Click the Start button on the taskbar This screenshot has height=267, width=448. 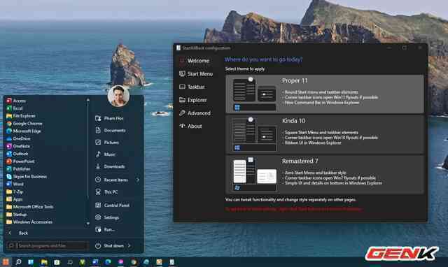click(6, 262)
